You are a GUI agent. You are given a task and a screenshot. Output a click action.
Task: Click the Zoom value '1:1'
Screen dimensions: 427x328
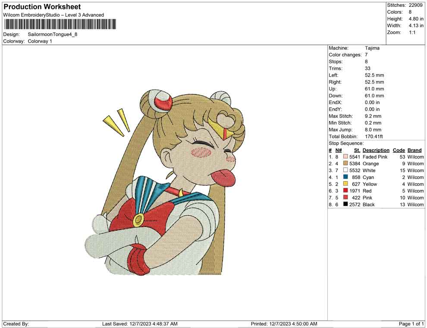point(412,32)
